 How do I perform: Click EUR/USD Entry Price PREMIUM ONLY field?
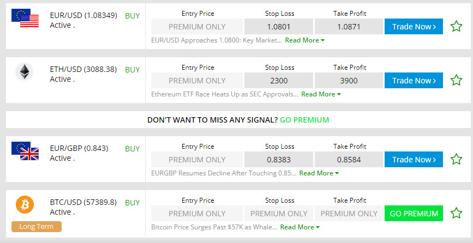coord(197,27)
